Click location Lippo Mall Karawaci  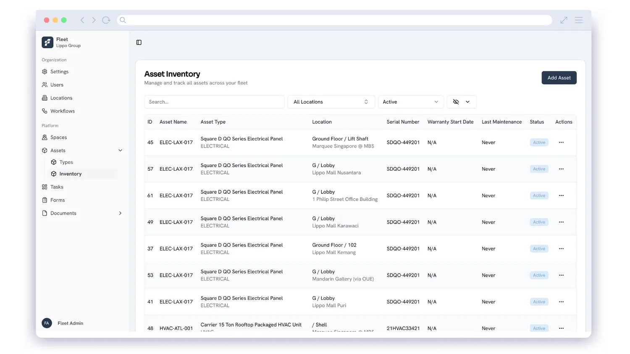pyautogui.click(x=335, y=226)
